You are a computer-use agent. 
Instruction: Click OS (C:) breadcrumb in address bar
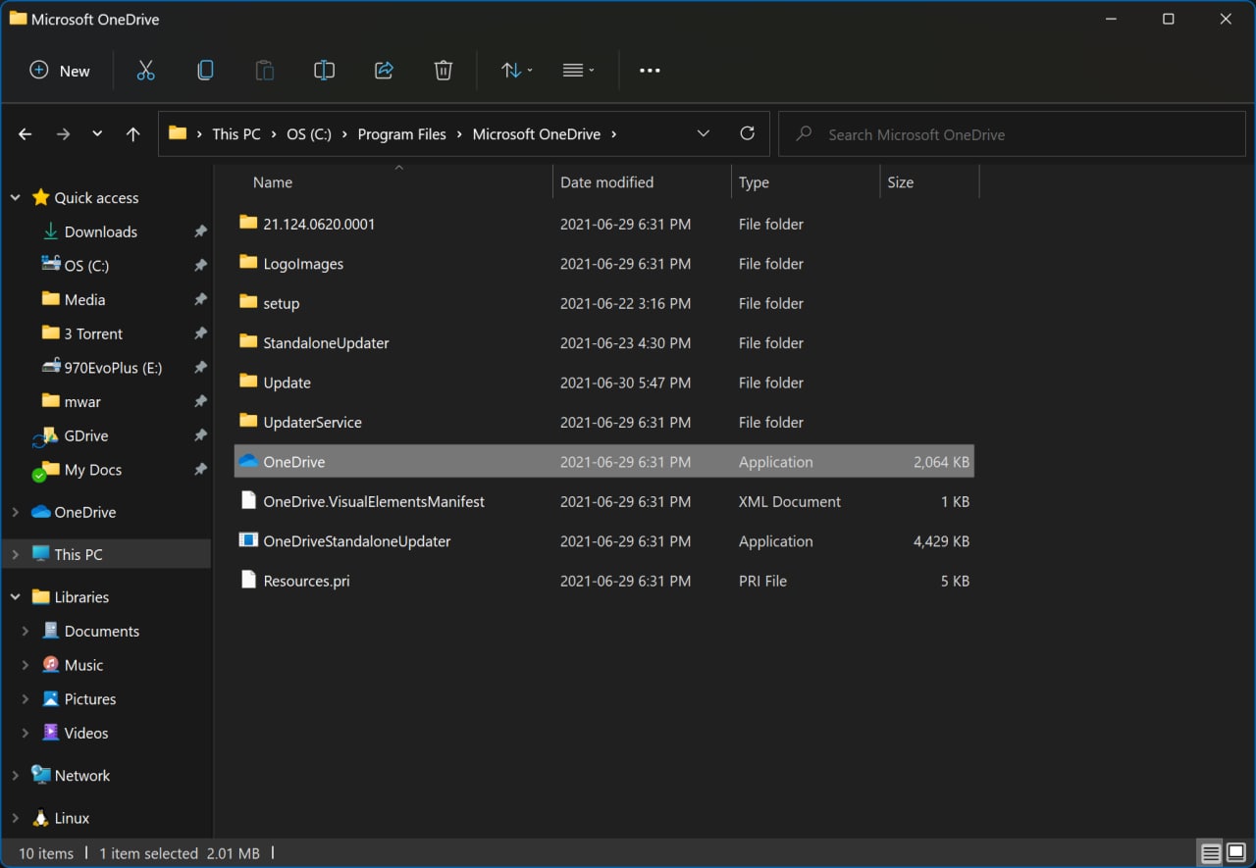pyautogui.click(x=309, y=134)
